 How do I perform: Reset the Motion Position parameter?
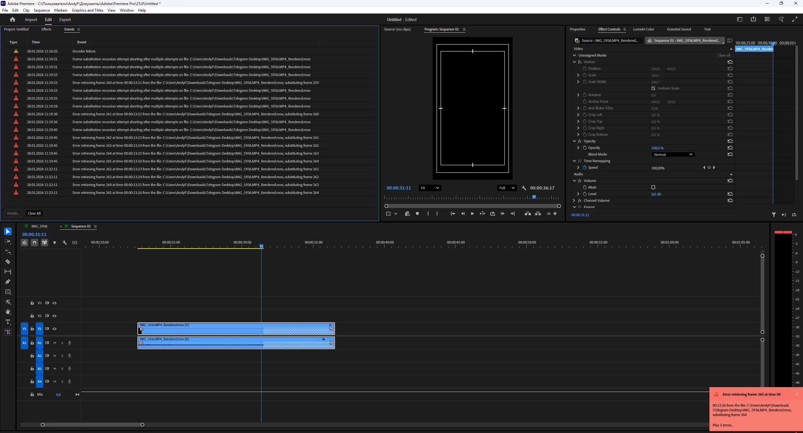pyautogui.click(x=730, y=69)
